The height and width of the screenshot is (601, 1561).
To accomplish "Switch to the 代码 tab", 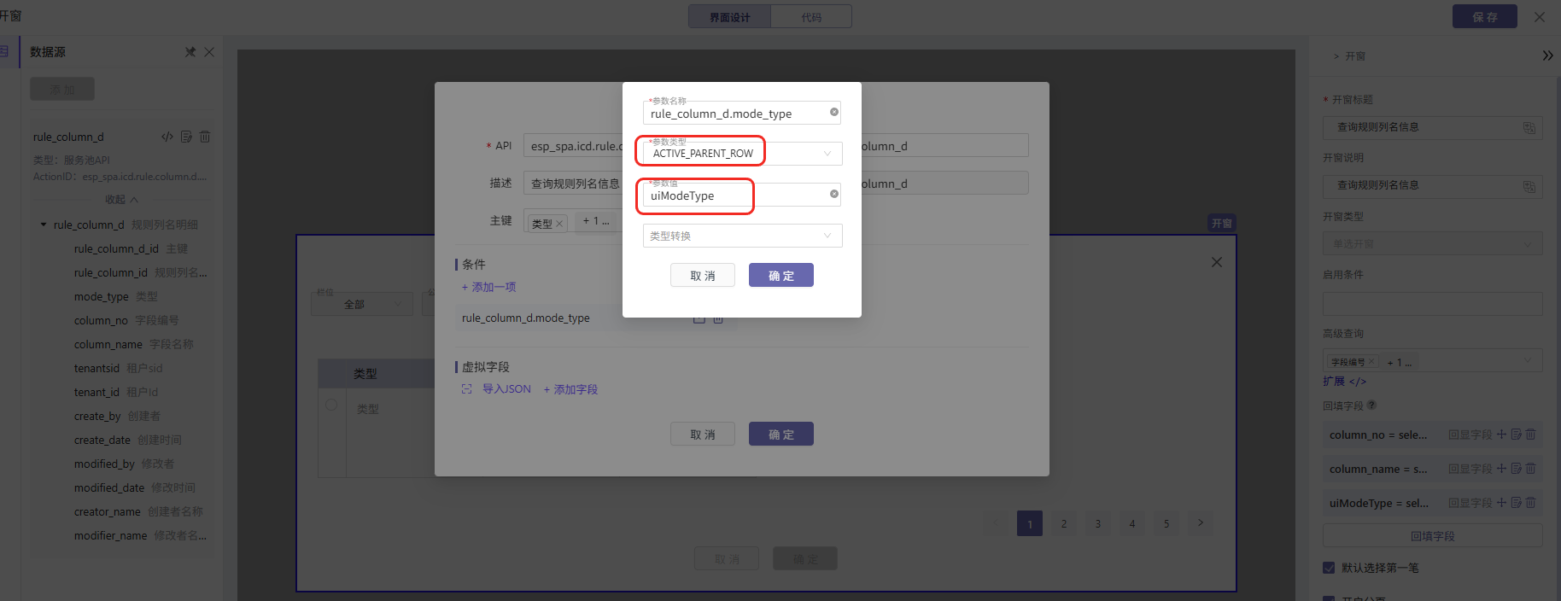I will [810, 17].
